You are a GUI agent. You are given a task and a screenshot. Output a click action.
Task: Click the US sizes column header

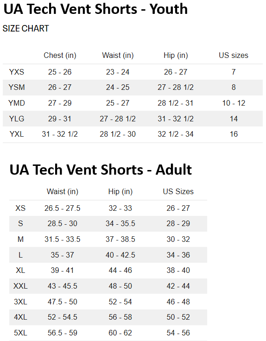(x=234, y=56)
